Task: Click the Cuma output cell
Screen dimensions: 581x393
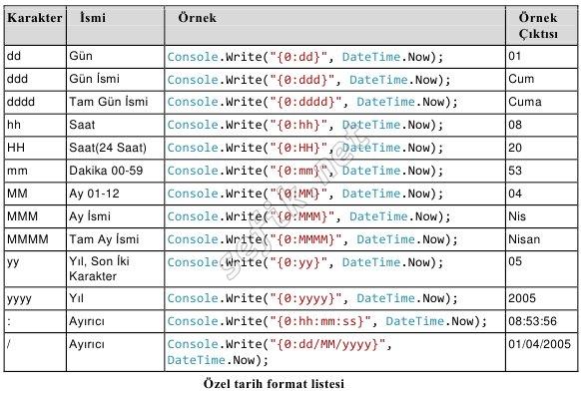Action: [x=542, y=102]
